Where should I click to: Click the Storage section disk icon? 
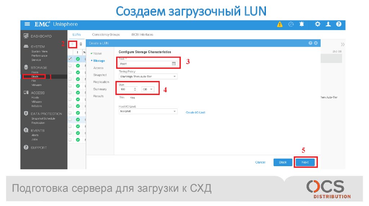[26, 67]
